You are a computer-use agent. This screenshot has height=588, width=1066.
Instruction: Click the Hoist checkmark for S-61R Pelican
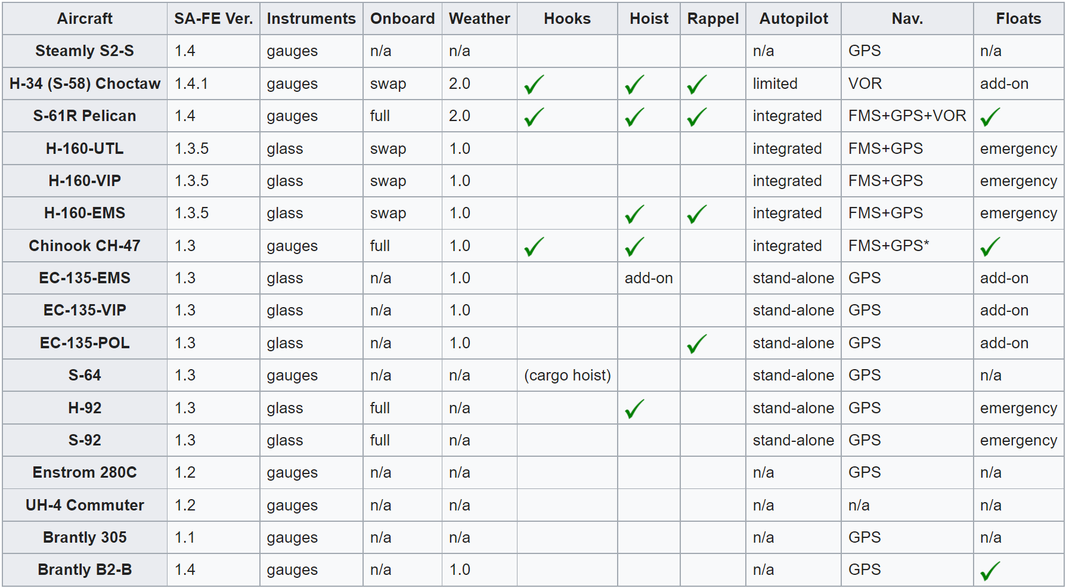(635, 116)
